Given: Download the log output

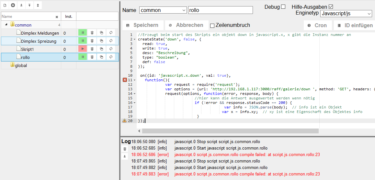Looking at the screenshot, I should coord(125,156).
